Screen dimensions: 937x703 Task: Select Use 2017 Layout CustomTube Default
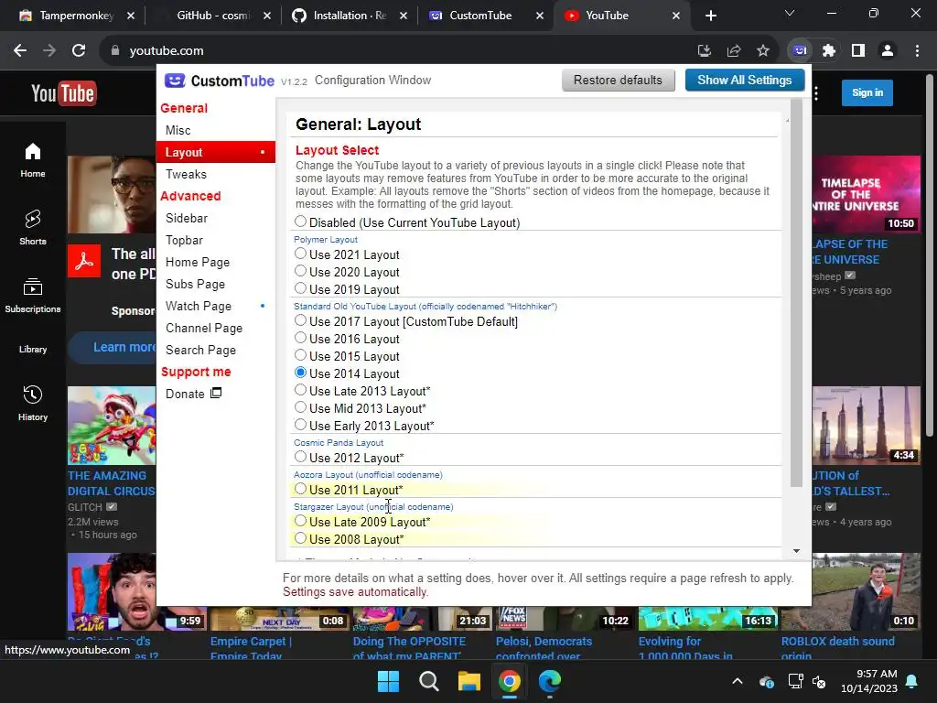point(300,320)
